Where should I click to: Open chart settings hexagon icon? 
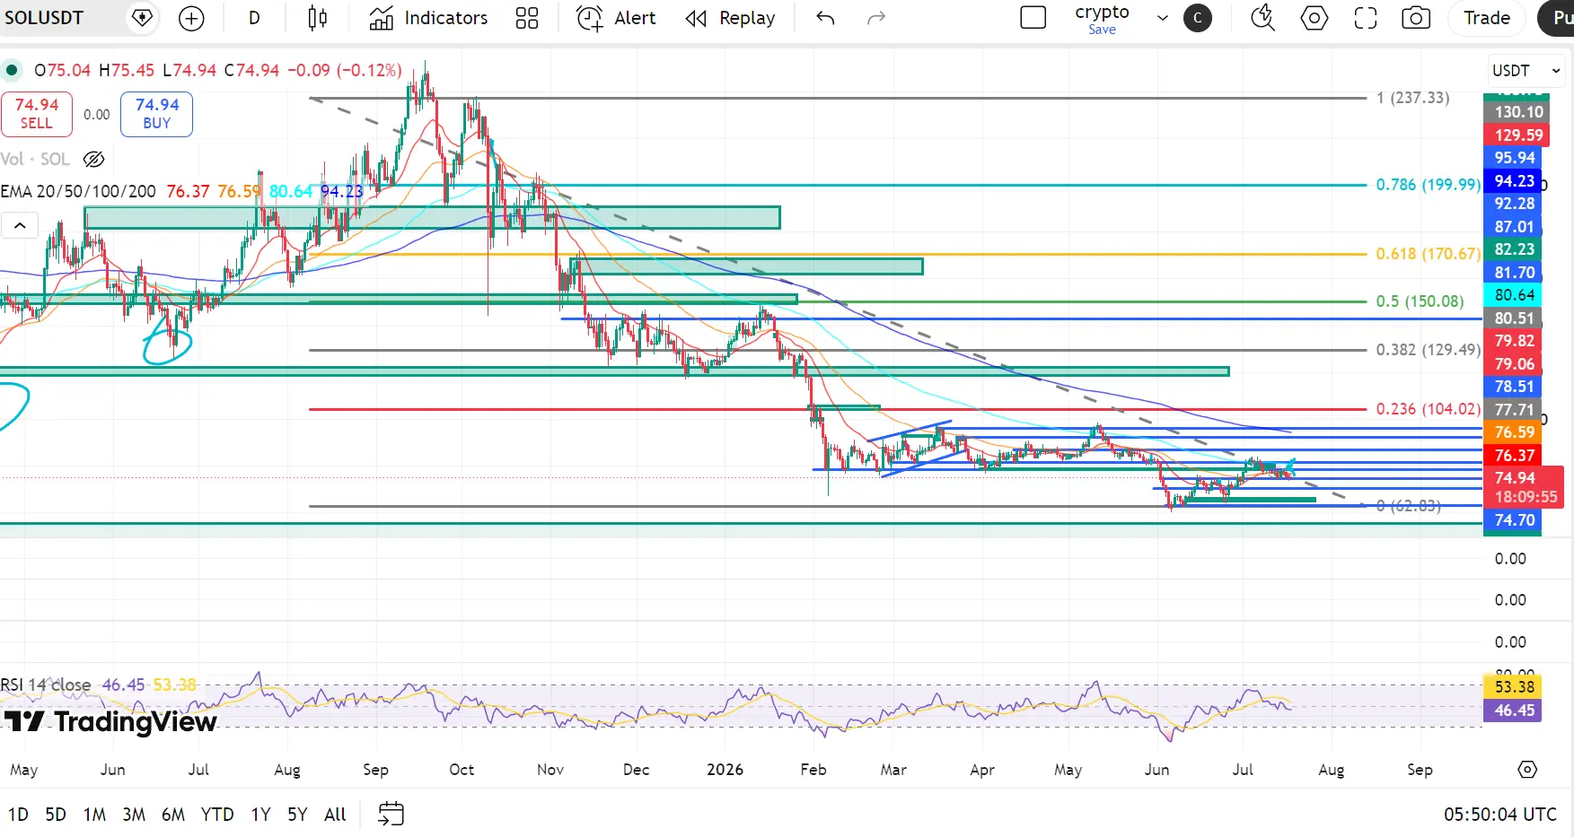click(x=1315, y=18)
